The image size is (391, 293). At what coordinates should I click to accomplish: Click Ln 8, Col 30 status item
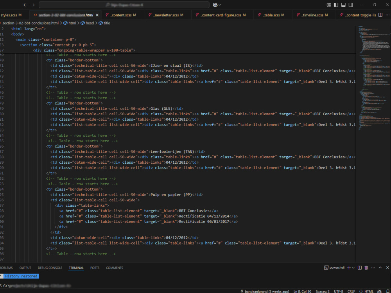pyautogui.click(x=302, y=291)
